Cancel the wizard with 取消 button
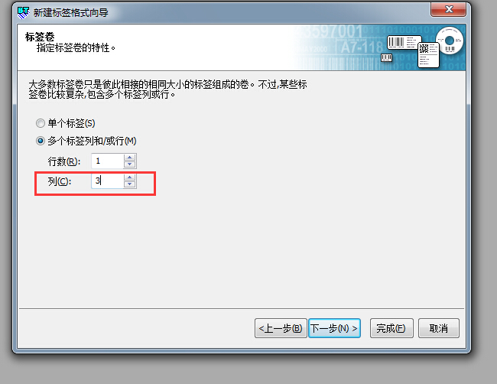 pyautogui.click(x=439, y=328)
